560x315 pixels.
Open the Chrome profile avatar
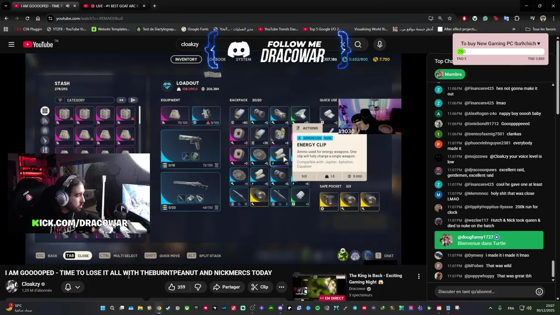click(543, 18)
